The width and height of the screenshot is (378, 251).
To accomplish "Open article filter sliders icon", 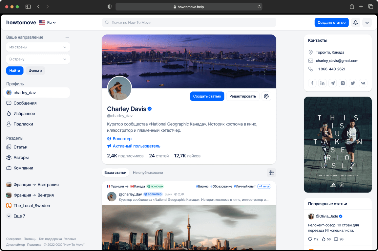I will click(x=271, y=172).
